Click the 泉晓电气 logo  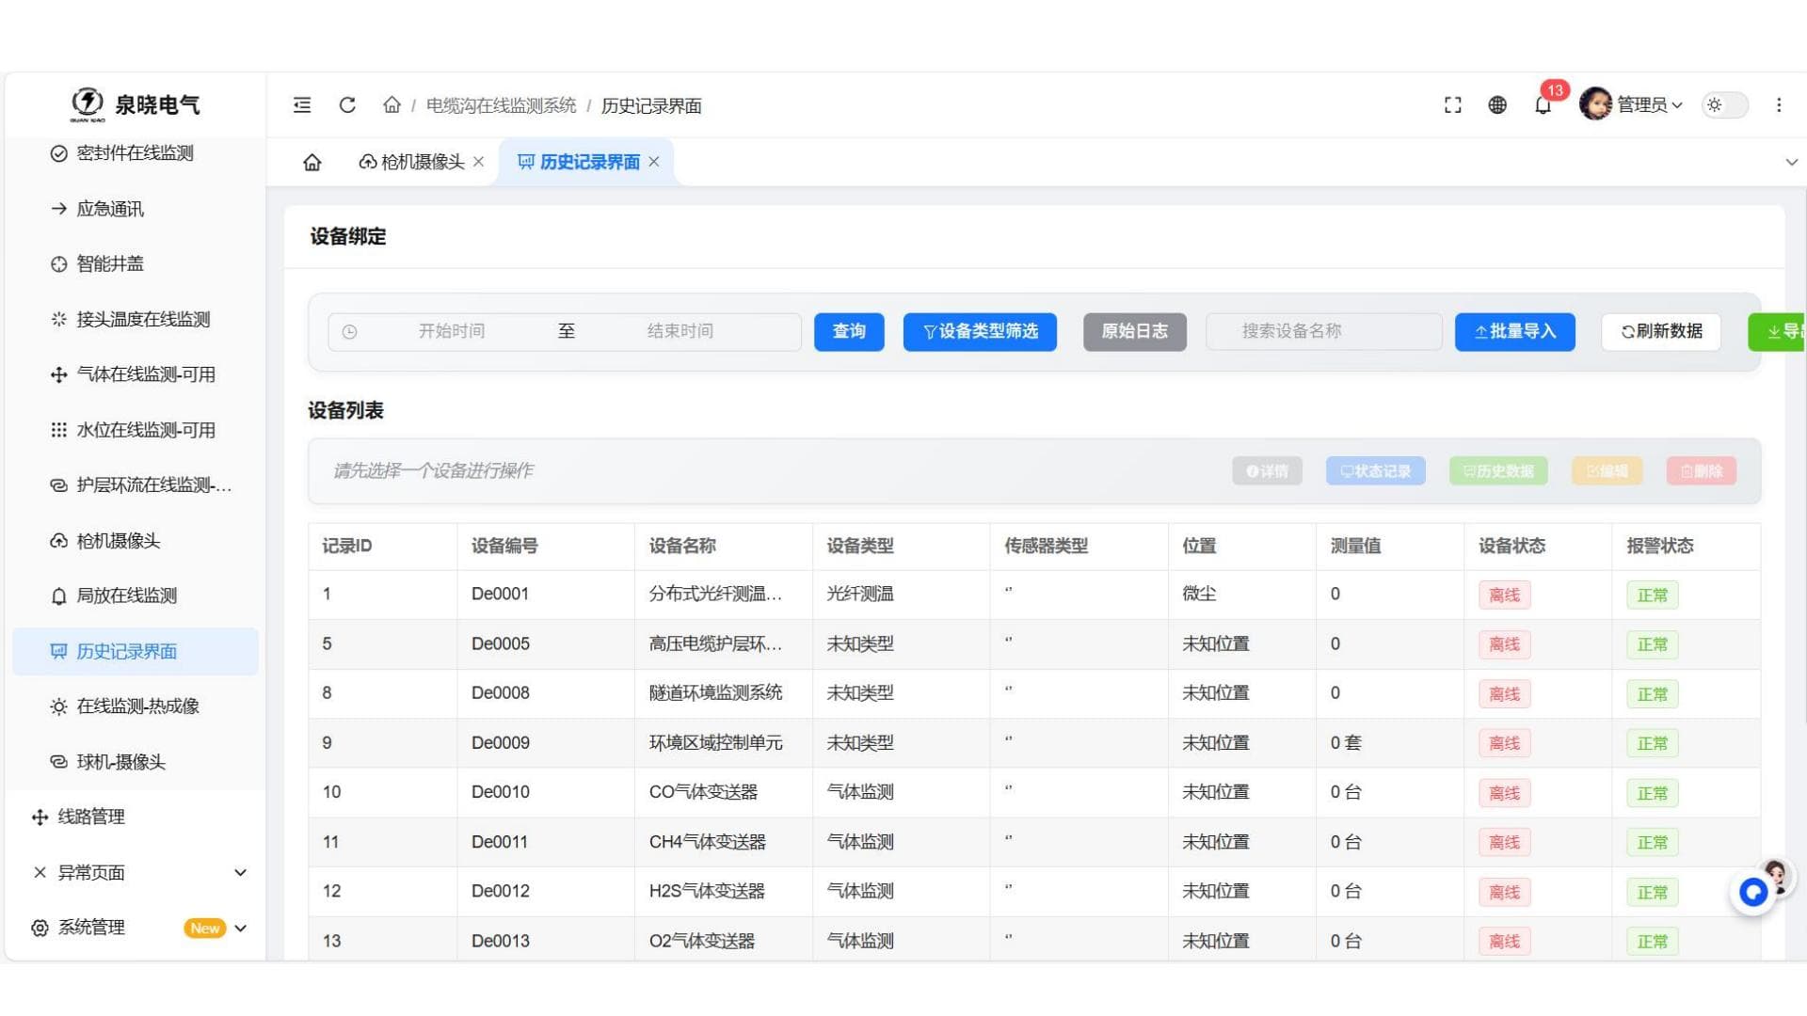[136, 104]
